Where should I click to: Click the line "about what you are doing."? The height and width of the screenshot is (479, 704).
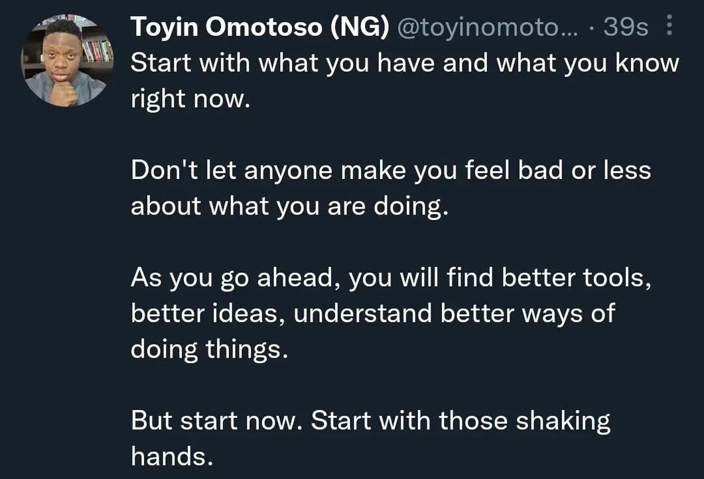click(290, 207)
